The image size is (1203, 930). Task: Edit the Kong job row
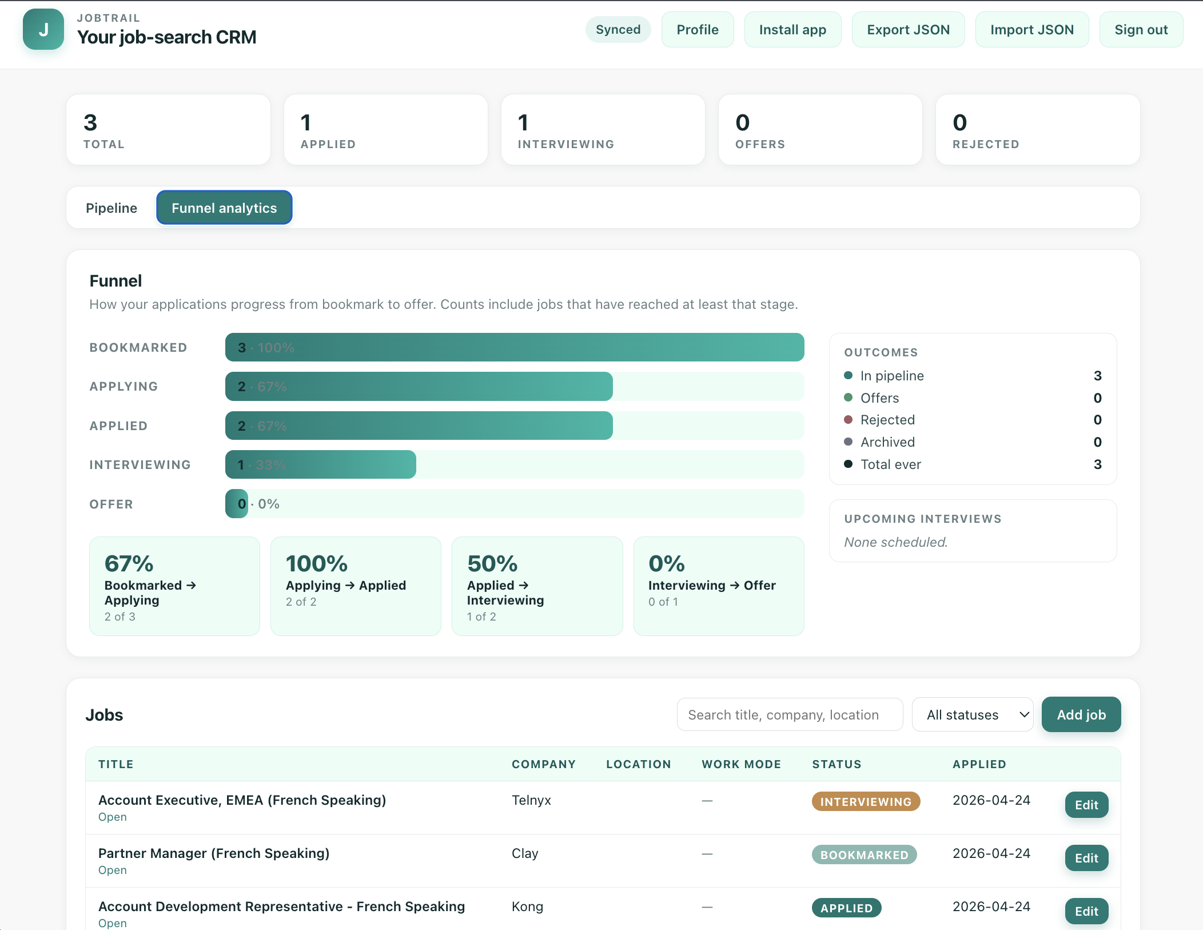coord(1086,911)
